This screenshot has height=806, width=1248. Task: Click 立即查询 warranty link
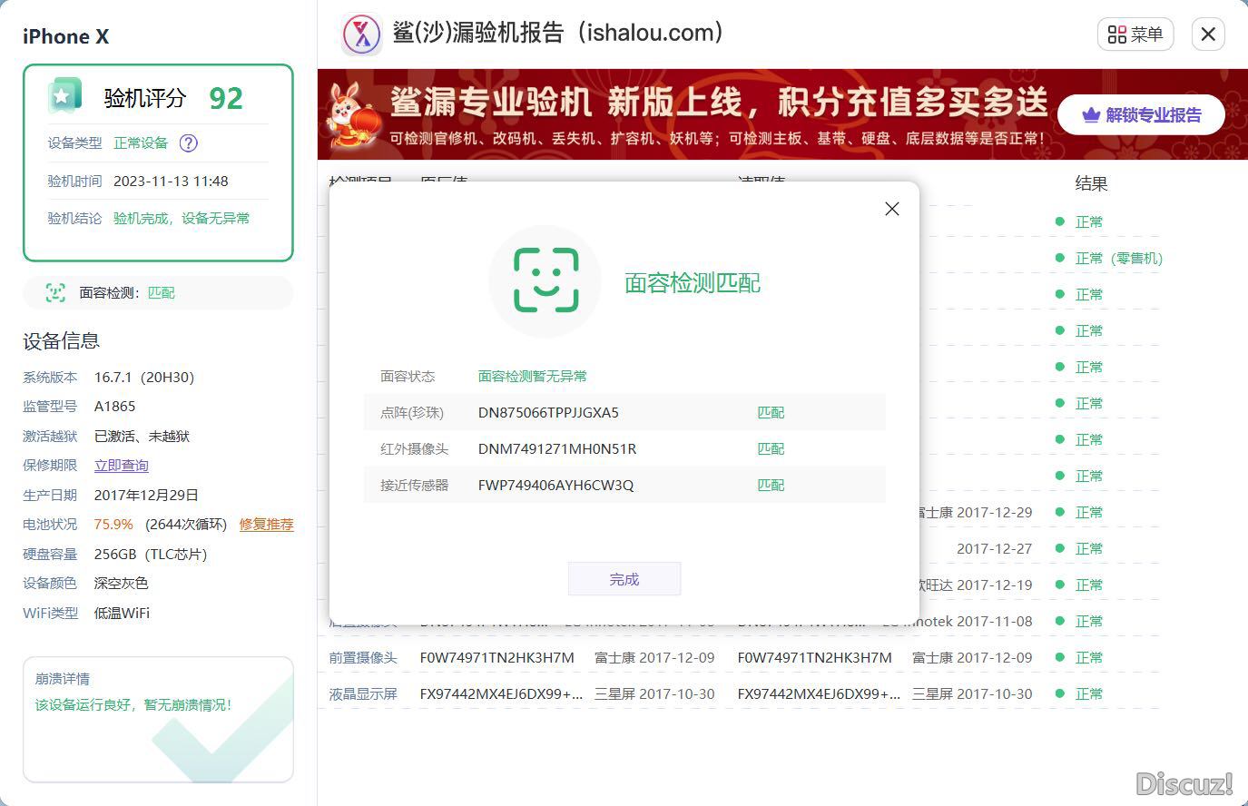tap(121, 466)
